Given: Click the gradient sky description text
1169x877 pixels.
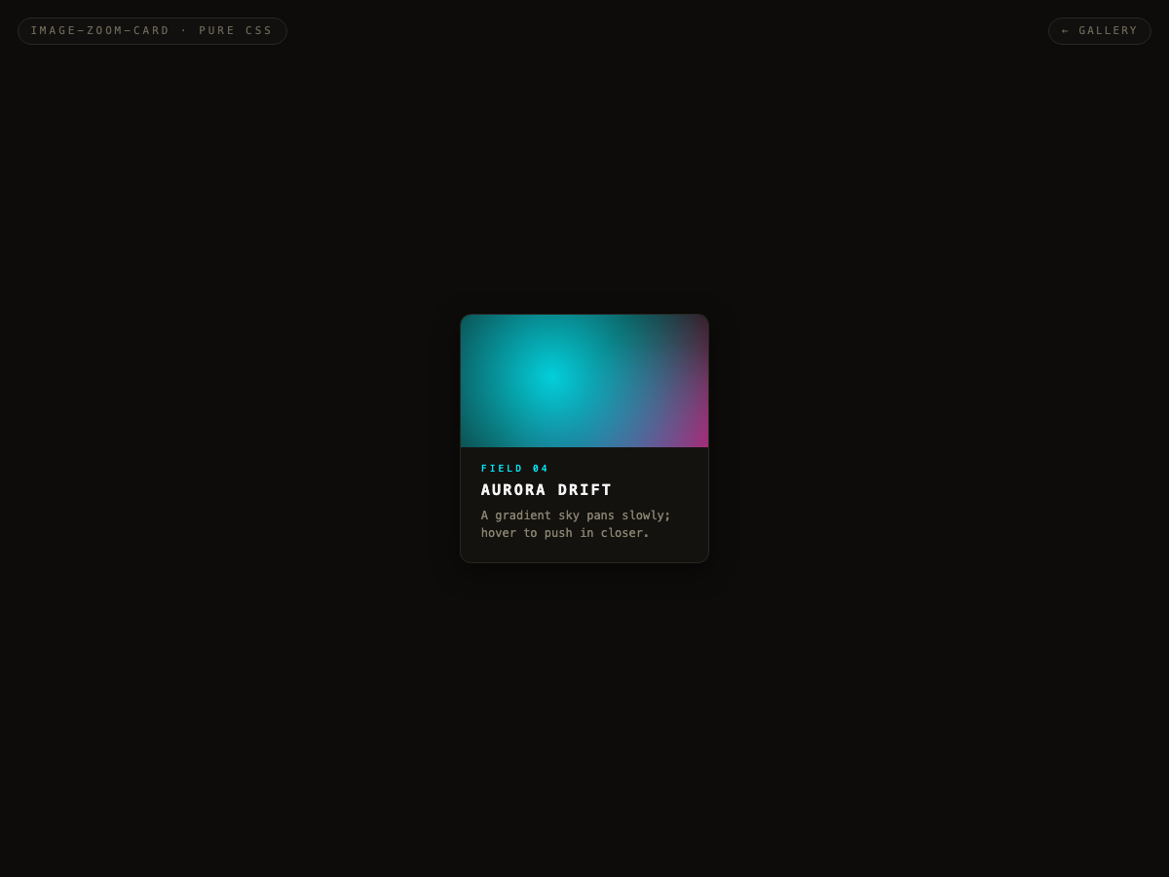Looking at the screenshot, I should click(x=576, y=524).
